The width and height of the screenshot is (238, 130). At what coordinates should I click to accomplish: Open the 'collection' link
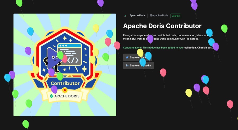pos(190,48)
